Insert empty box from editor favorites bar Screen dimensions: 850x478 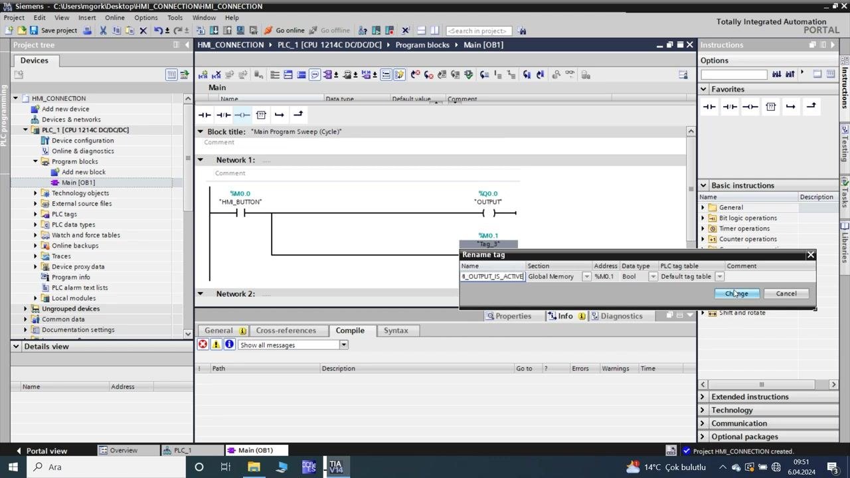click(x=261, y=115)
